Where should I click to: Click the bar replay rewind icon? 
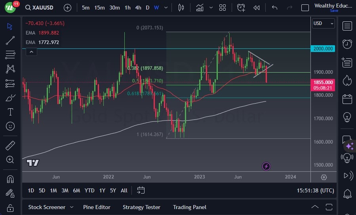[257, 8]
